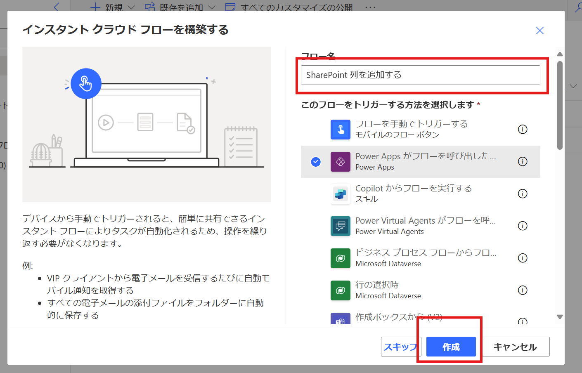Expand the 新規 dropdown chevron

131,7
